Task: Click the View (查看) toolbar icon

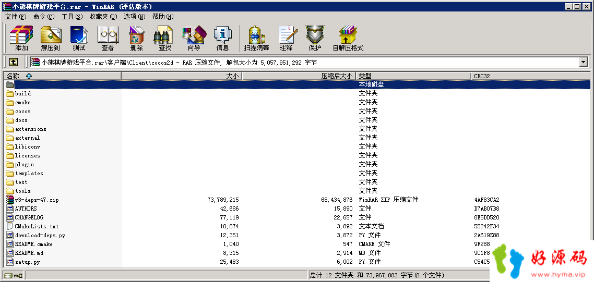Action: [108, 38]
